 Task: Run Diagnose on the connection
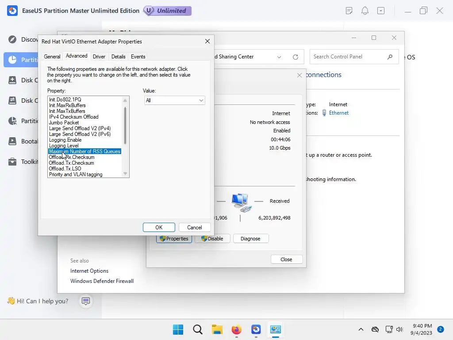click(x=251, y=239)
